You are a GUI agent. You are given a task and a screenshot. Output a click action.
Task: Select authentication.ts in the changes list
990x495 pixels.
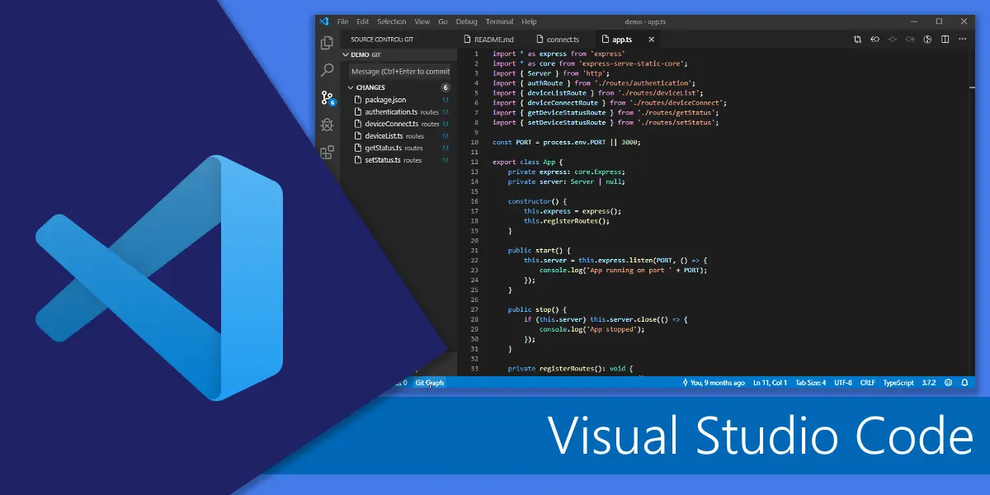[388, 111]
